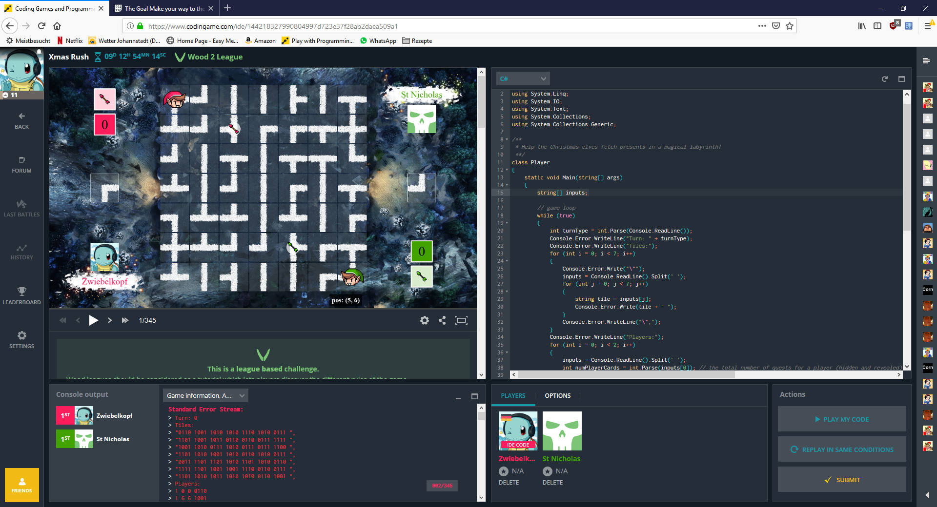Bookmark this page with the star icon

point(790,26)
